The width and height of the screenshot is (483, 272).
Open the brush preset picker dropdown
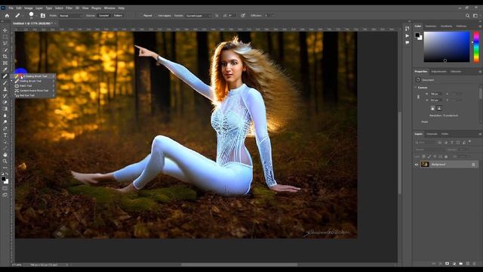click(x=36, y=15)
